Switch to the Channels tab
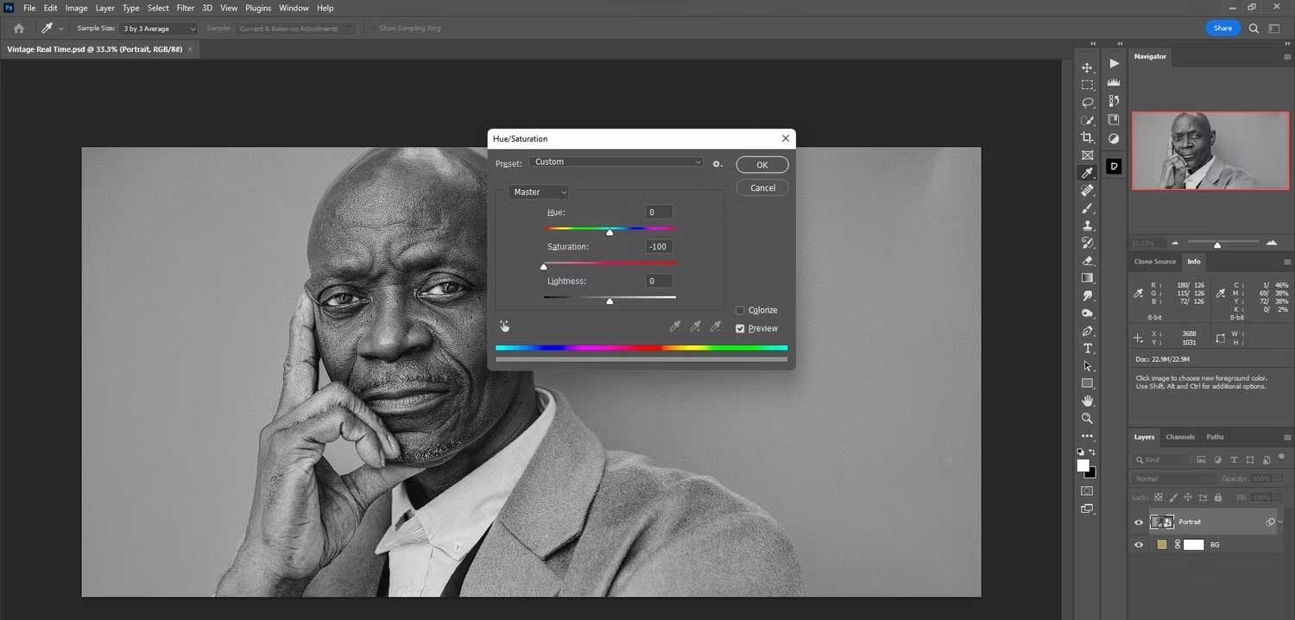This screenshot has width=1295, height=620. (x=1179, y=437)
